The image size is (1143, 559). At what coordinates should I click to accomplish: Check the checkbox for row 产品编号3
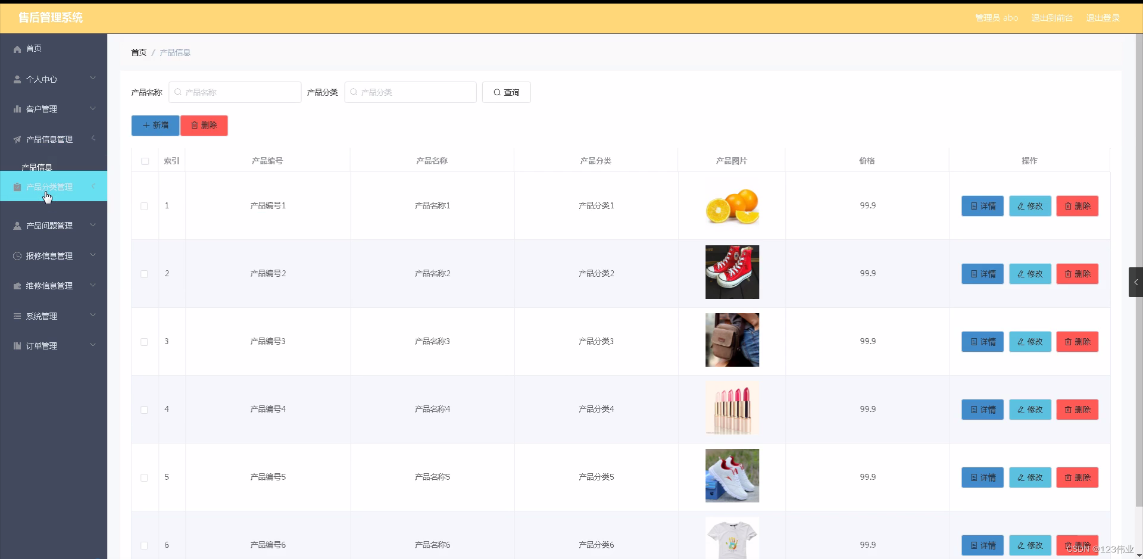pyautogui.click(x=144, y=342)
